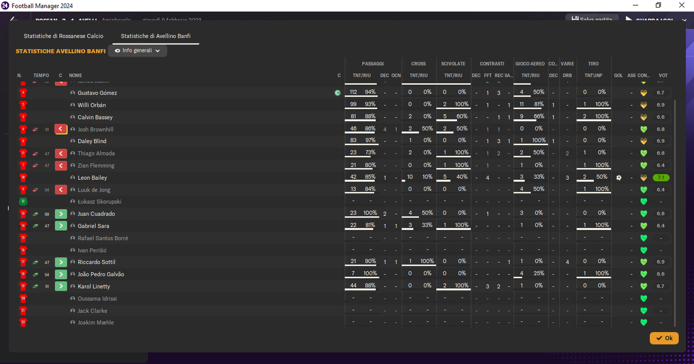Open player Karol Linetty's name link
Viewport: 694px width, 364px height.
pyautogui.click(x=94, y=286)
